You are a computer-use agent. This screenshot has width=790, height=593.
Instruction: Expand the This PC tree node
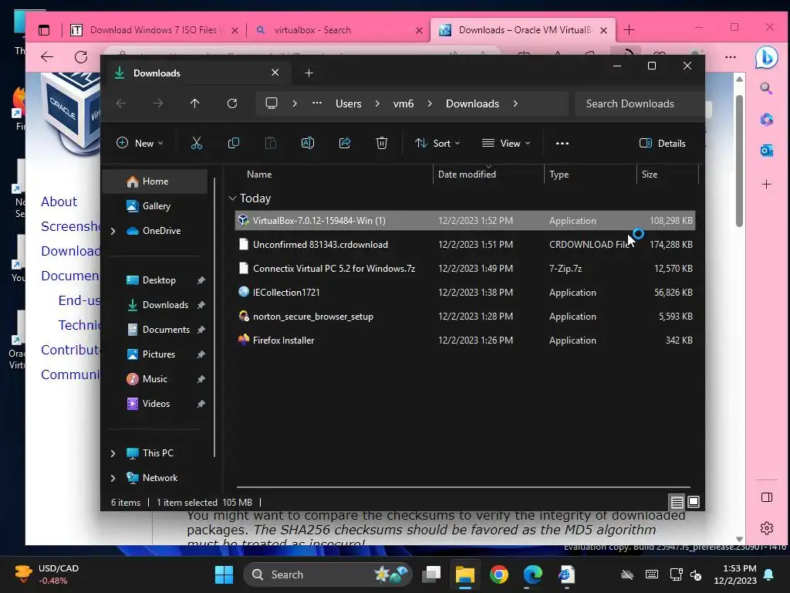pyautogui.click(x=113, y=453)
